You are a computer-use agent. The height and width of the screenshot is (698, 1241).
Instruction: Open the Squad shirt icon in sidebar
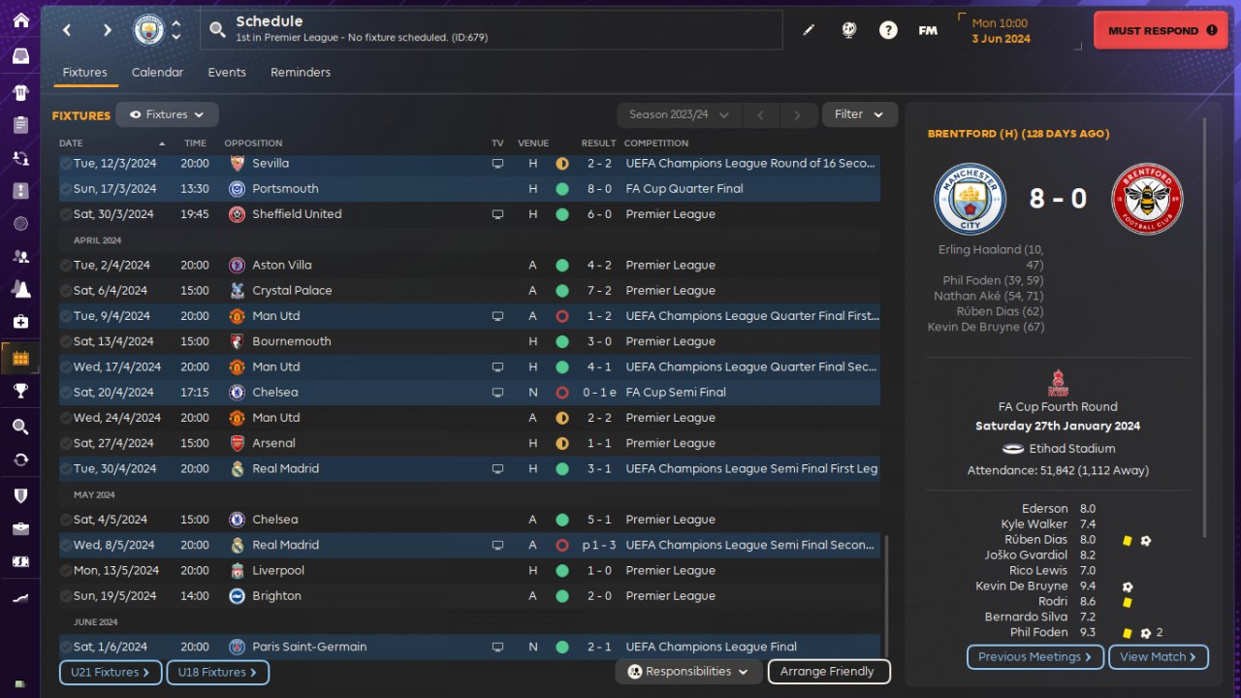tap(20, 92)
